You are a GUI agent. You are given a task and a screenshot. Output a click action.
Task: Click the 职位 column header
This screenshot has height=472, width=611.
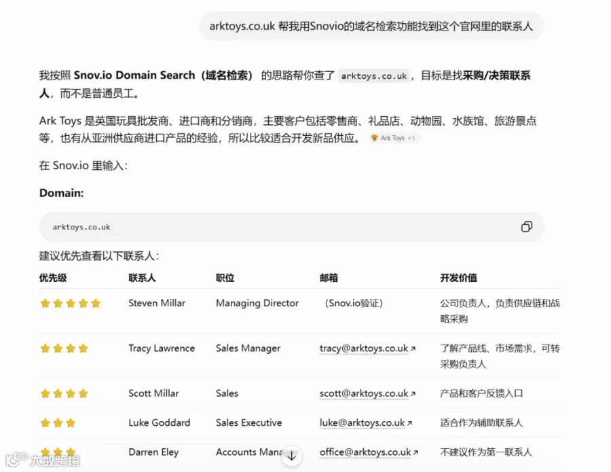(x=225, y=278)
